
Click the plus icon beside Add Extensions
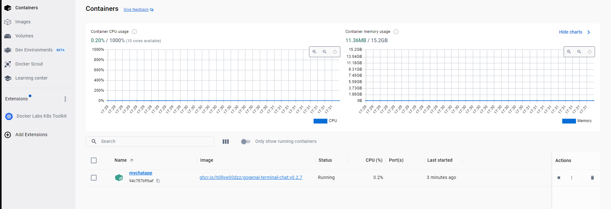pyautogui.click(x=8, y=135)
